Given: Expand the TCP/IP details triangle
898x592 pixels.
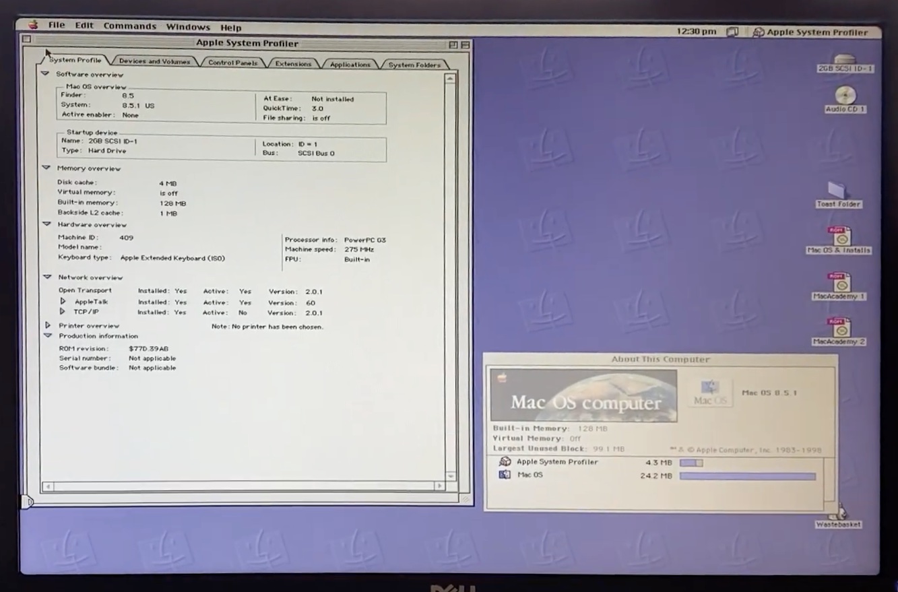Looking at the screenshot, I should tap(63, 312).
